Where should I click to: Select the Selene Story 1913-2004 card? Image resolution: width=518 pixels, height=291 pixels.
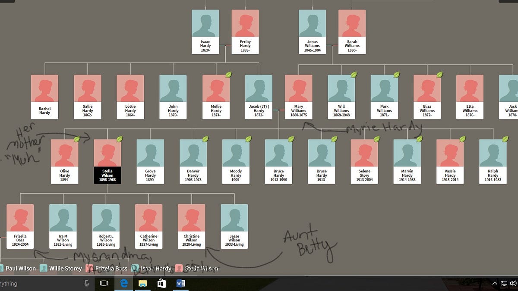pyautogui.click(x=364, y=162)
